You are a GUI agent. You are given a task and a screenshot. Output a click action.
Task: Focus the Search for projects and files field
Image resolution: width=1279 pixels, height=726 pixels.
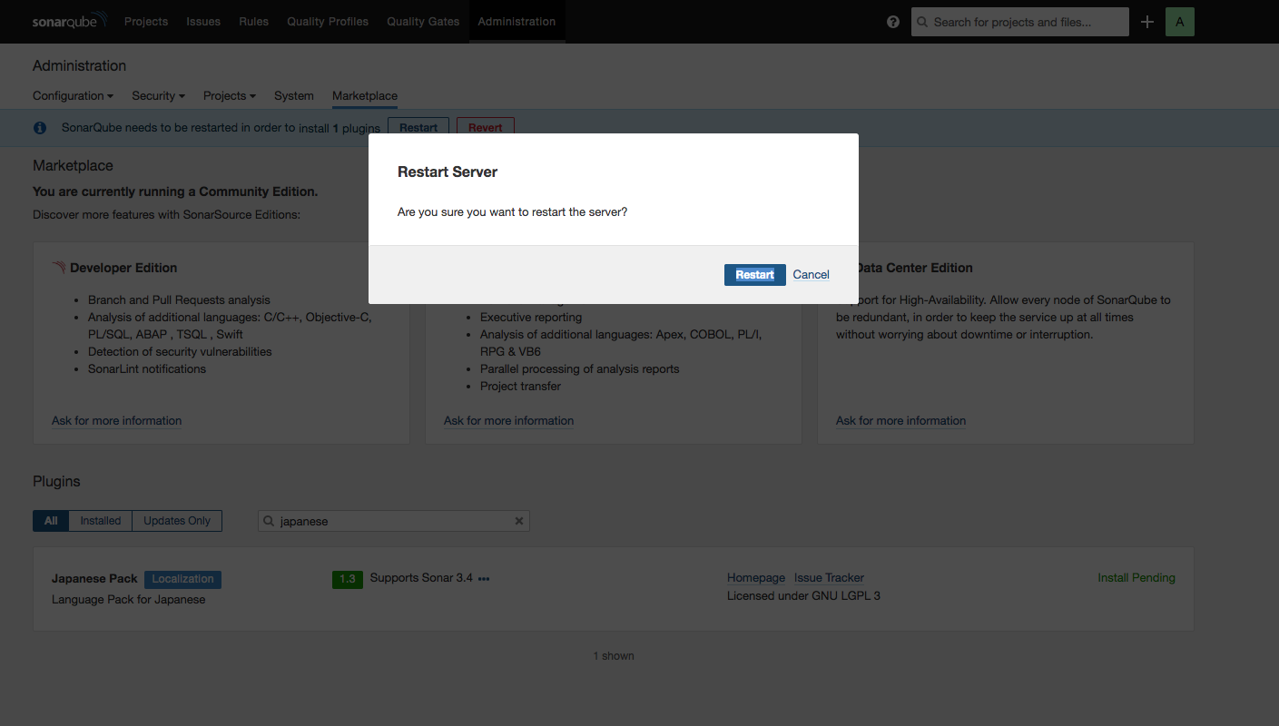1020,22
